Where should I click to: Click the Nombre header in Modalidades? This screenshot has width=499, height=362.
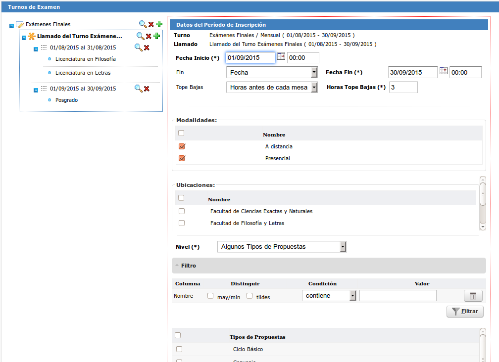pyautogui.click(x=274, y=135)
